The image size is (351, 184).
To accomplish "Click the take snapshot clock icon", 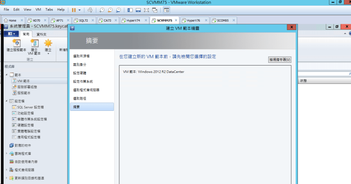I will coord(102,9).
